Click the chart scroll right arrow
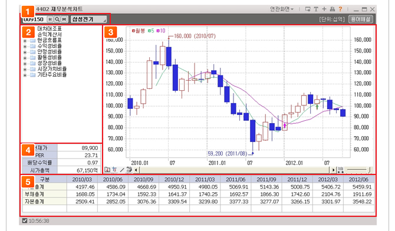Viewport: 395px width, 231px height. (x=333, y=170)
